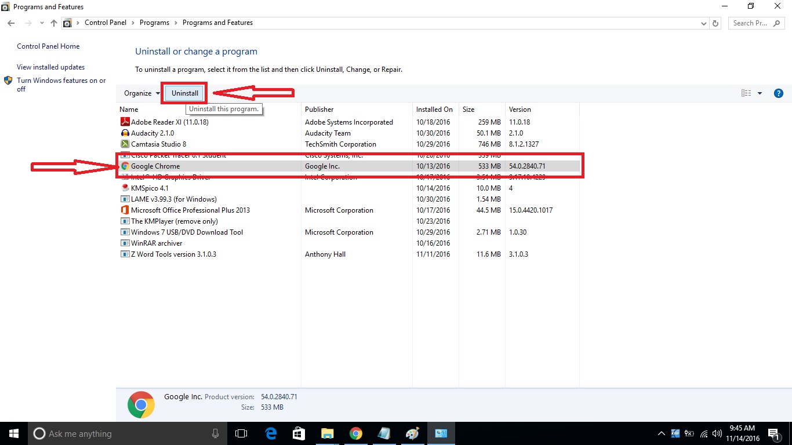Click the help question mark icon
This screenshot has height=445, width=792.
(779, 93)
